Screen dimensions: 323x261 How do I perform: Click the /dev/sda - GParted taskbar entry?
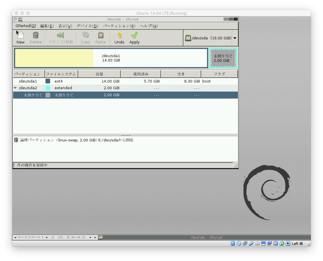click(x=207, y=238)
